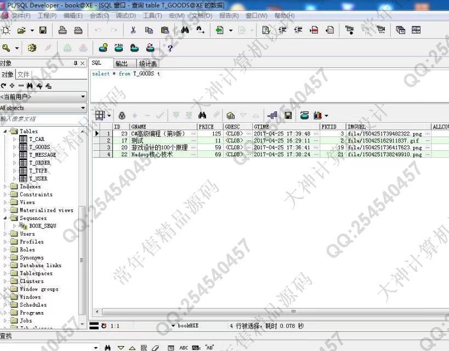
Task: Select the T_CAR table
Action: click(x=37, y=139)
